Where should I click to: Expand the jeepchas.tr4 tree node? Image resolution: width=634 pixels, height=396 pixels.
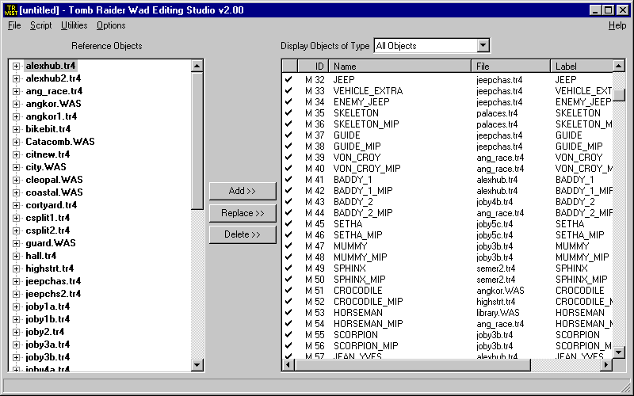point(16,281)
